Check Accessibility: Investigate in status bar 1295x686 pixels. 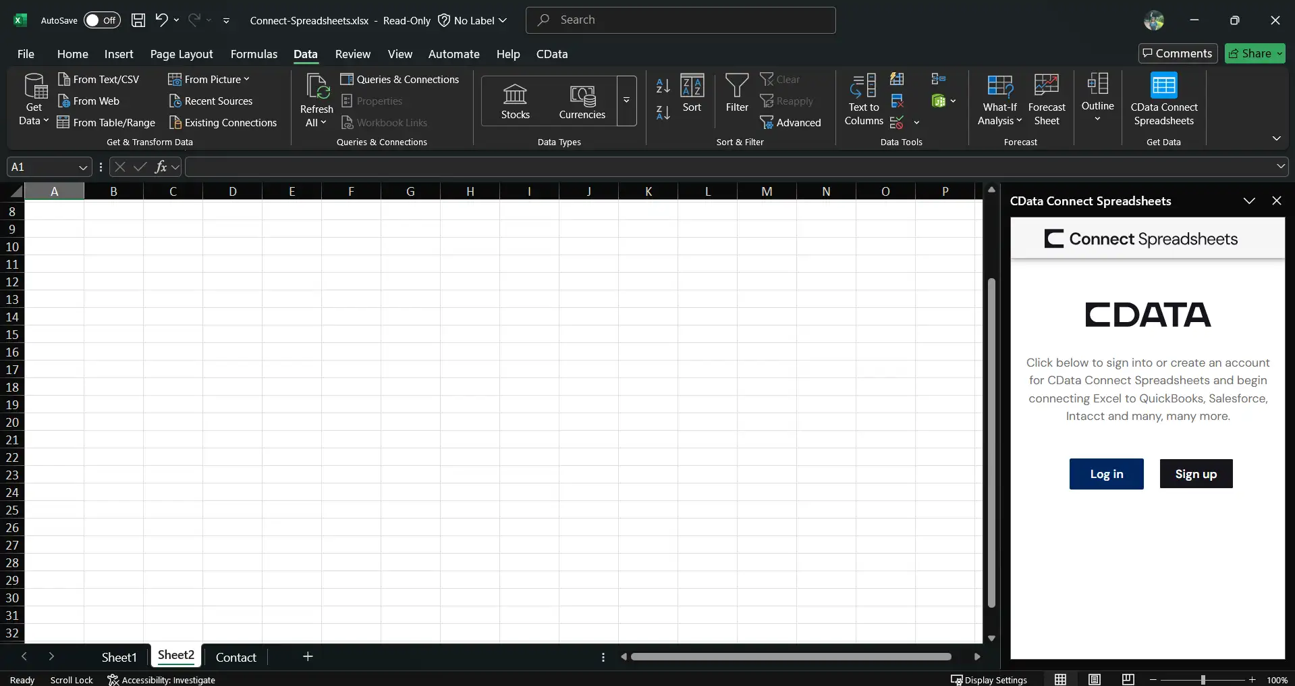(161, 680)
